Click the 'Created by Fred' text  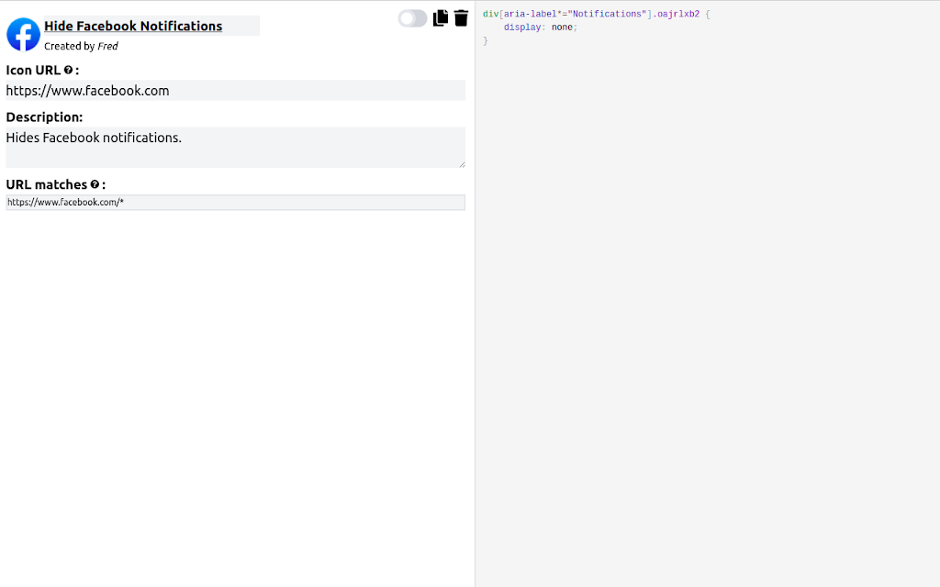coord(81,46)
